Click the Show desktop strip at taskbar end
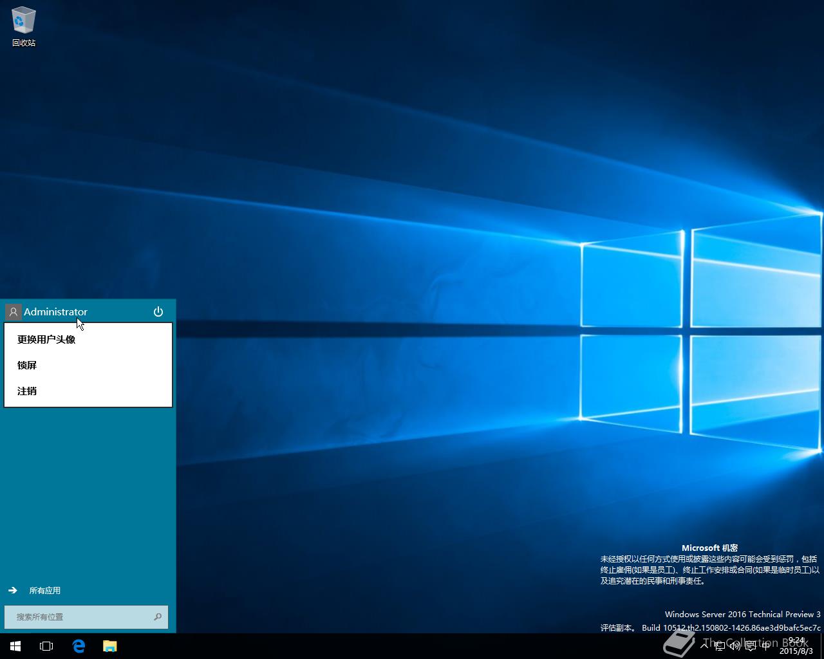Screen dimensions: 824x659 821,646
